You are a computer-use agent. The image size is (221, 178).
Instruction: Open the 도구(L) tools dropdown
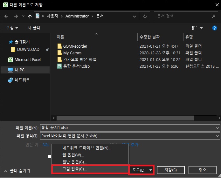click(142, 170)
